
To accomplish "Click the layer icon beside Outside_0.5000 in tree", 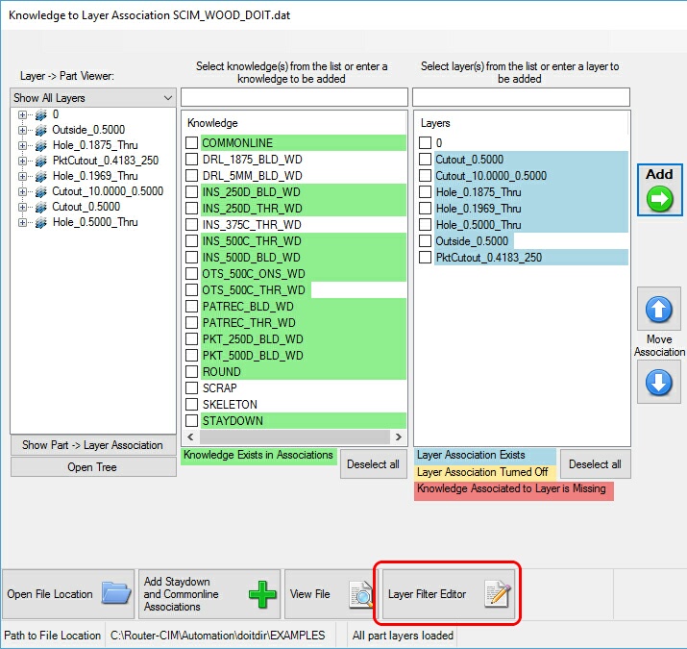I will click(x=40, y=130).
